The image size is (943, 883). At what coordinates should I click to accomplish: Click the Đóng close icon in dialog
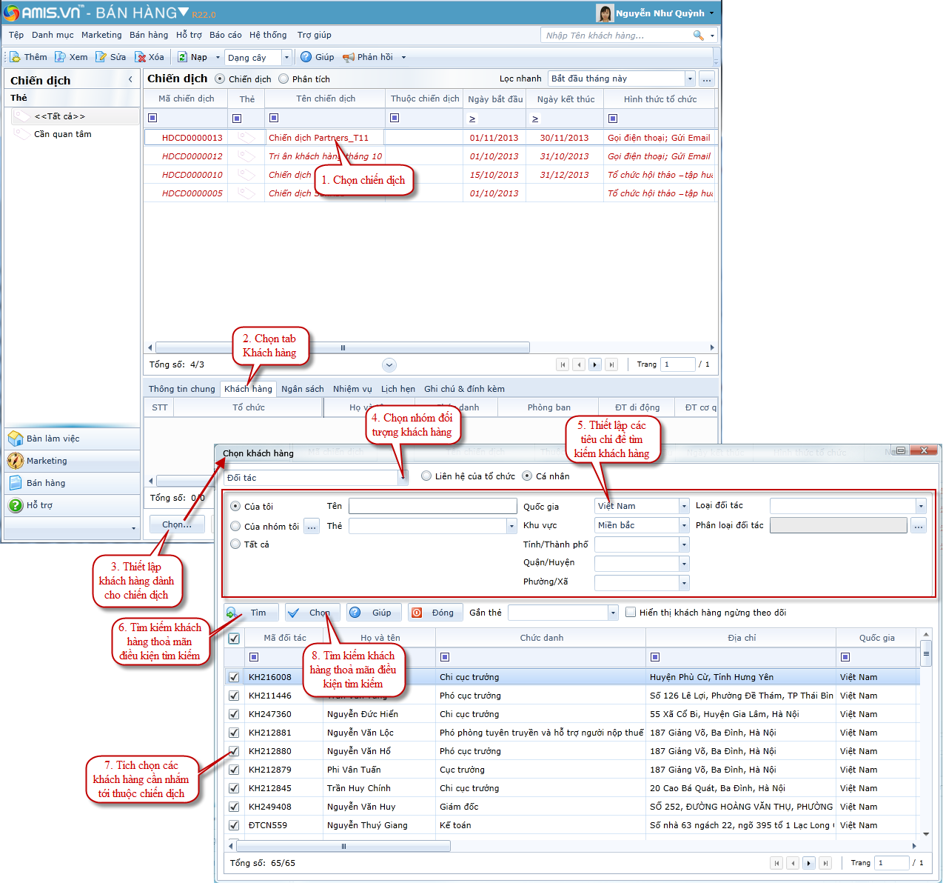[x=417, y=613]
